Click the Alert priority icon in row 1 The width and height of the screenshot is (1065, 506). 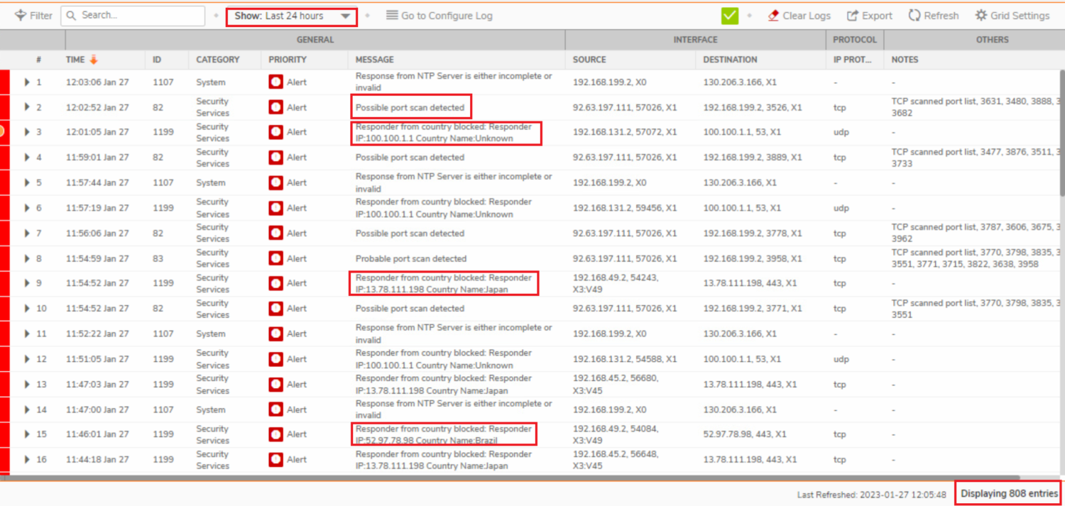[x=275, y=82]
